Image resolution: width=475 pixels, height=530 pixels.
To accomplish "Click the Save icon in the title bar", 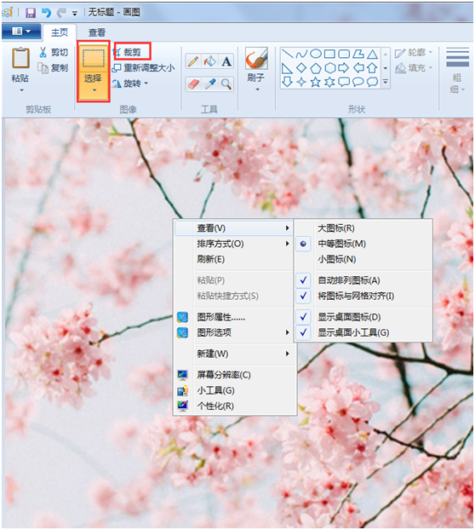I will pos(31,13).
